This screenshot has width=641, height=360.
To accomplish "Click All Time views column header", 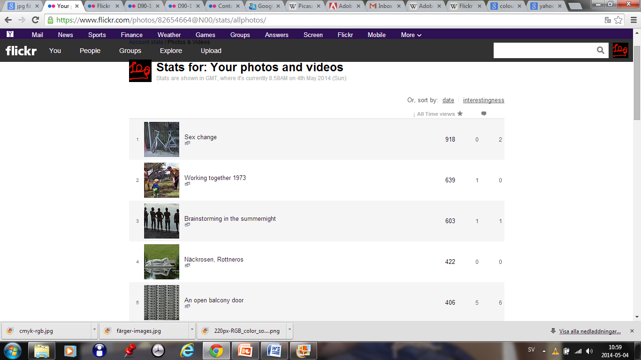I will (434, 114).
